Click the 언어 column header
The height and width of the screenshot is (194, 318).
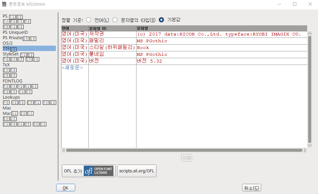pyautogui.click(x=75, y=28)
